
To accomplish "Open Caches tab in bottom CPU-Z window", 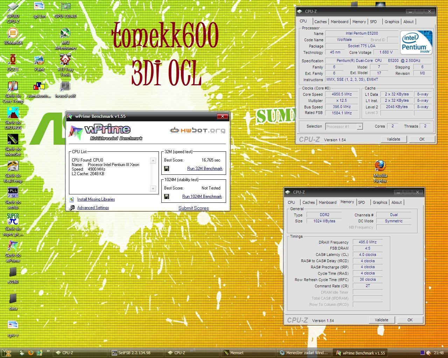I will (x=308, y=202).
